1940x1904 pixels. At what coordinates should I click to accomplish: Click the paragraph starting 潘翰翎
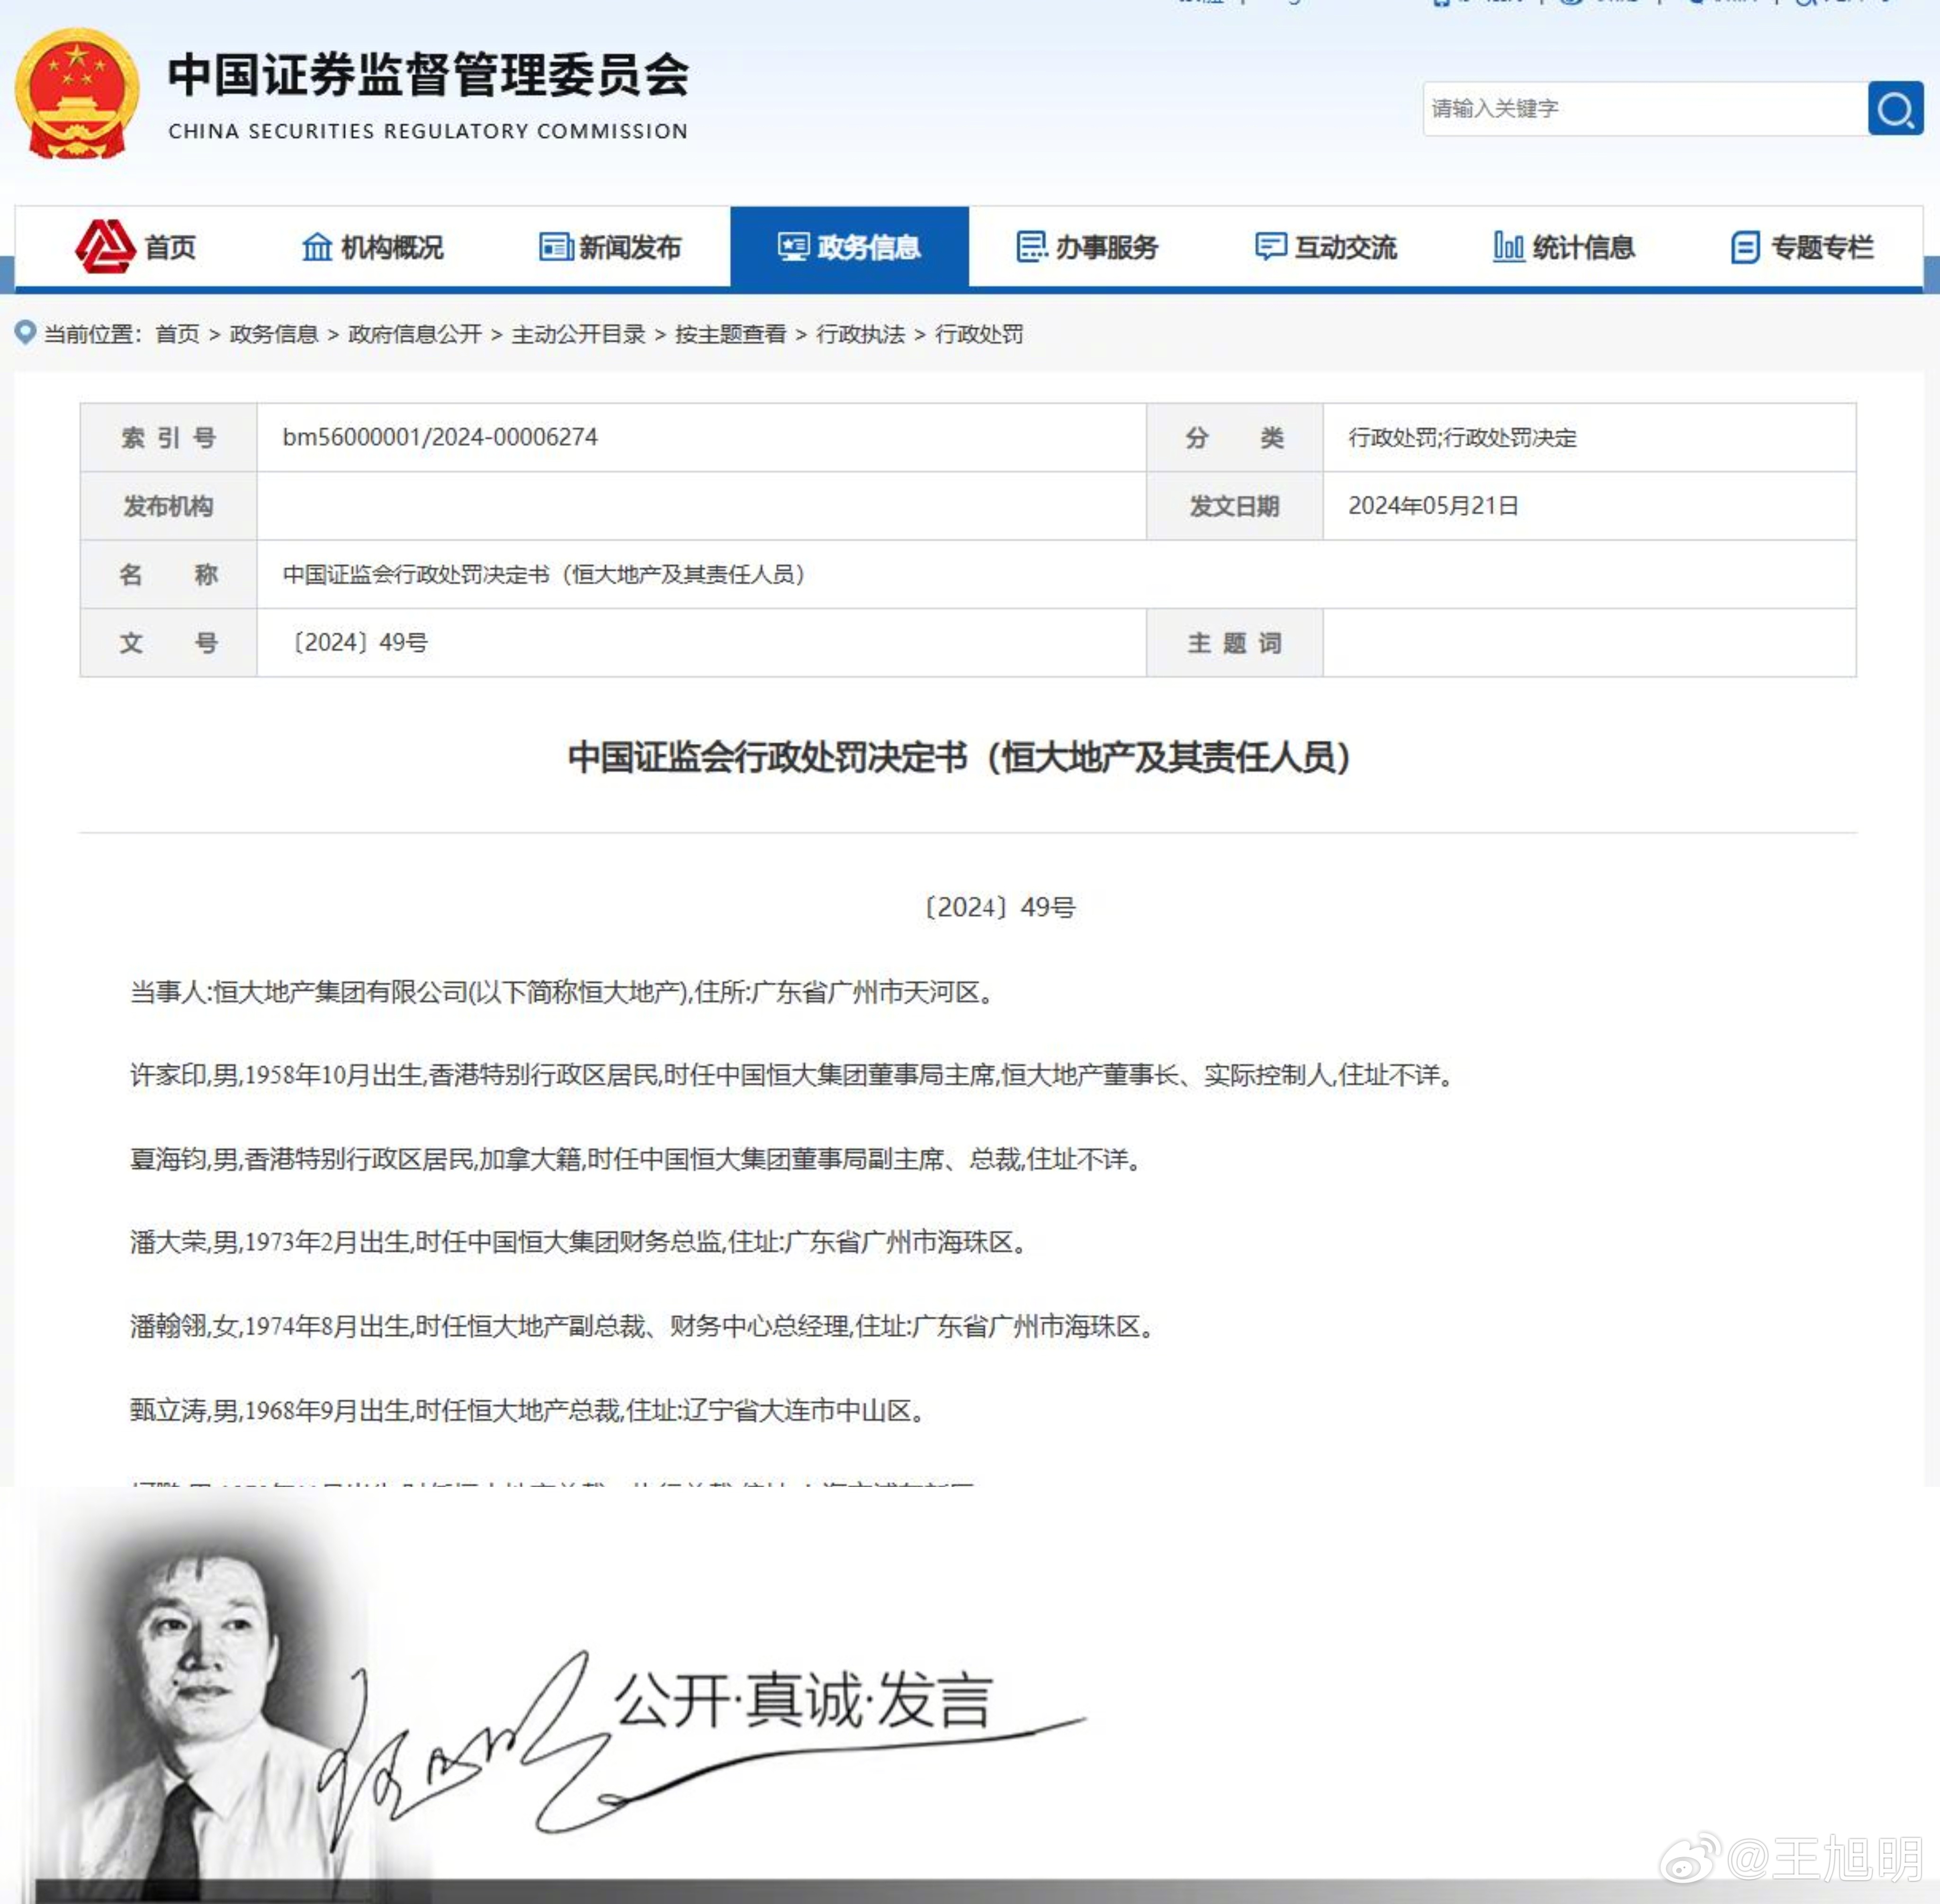click(643, 1326)
